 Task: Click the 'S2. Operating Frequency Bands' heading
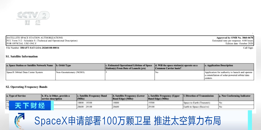tap(27, 87)
